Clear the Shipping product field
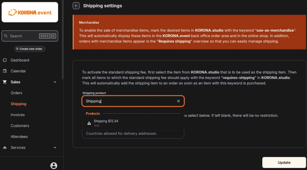 pyautogui.click(x=178, y=101)
